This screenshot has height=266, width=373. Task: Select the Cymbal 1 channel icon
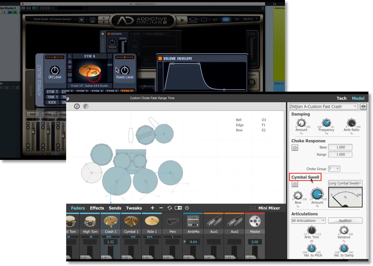coord(131,222)
